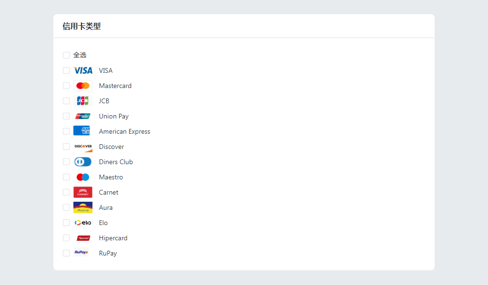Click the Maestro card logo
This screenshot has width=488, height=285.
click(x=83, y=177)
